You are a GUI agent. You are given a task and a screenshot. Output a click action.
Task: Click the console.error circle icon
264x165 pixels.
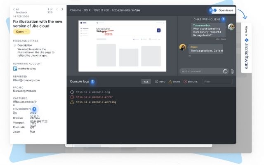(x=72, y=97)
